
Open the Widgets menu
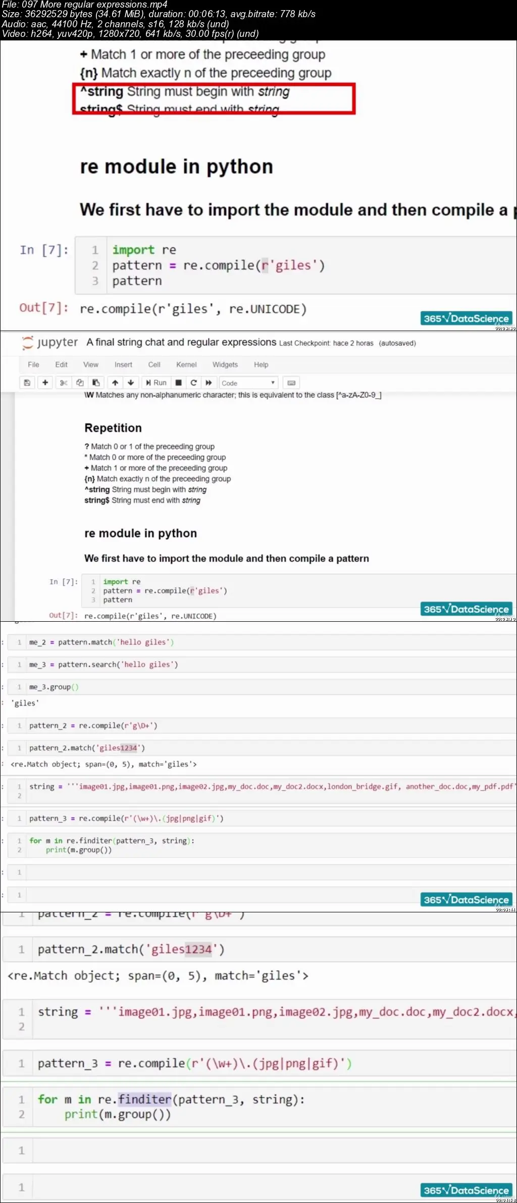click(225, 364)
